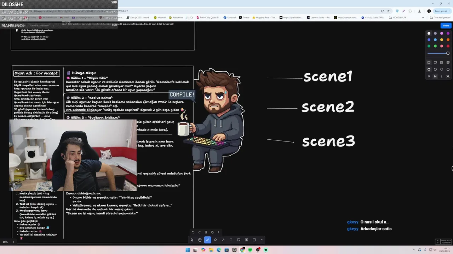The width and height of the screenshot is (453, 254).
Task: Pick the dark green color swatch
Action: [x=429, y=46]
